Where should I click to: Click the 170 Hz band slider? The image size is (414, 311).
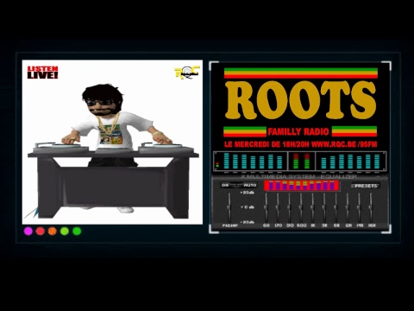pyautogui.click(x=278, y=207)
